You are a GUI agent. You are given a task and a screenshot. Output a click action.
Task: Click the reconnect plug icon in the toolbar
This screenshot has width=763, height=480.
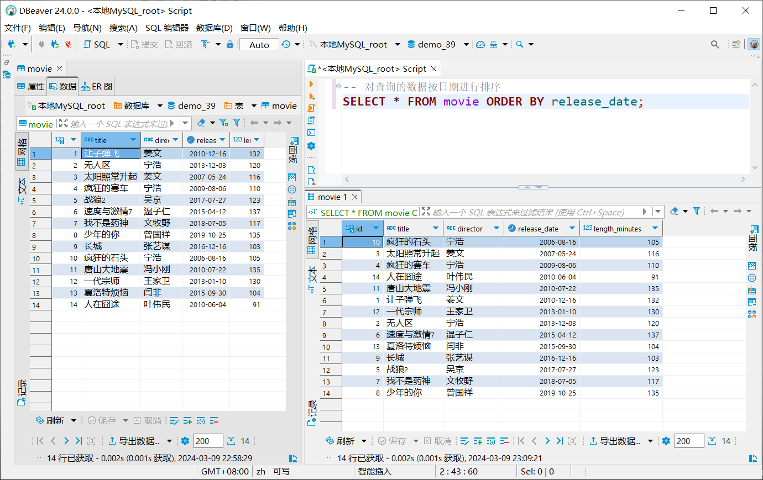[x=55, y=44]
